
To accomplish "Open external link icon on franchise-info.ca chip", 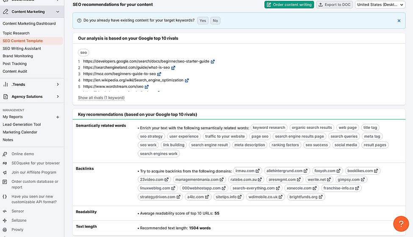I will tap(357, 188).
